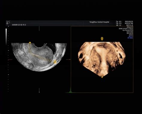Click the GE logo in the header
The width and height of the screenshot is (142, 114).
tap(7, 23)
